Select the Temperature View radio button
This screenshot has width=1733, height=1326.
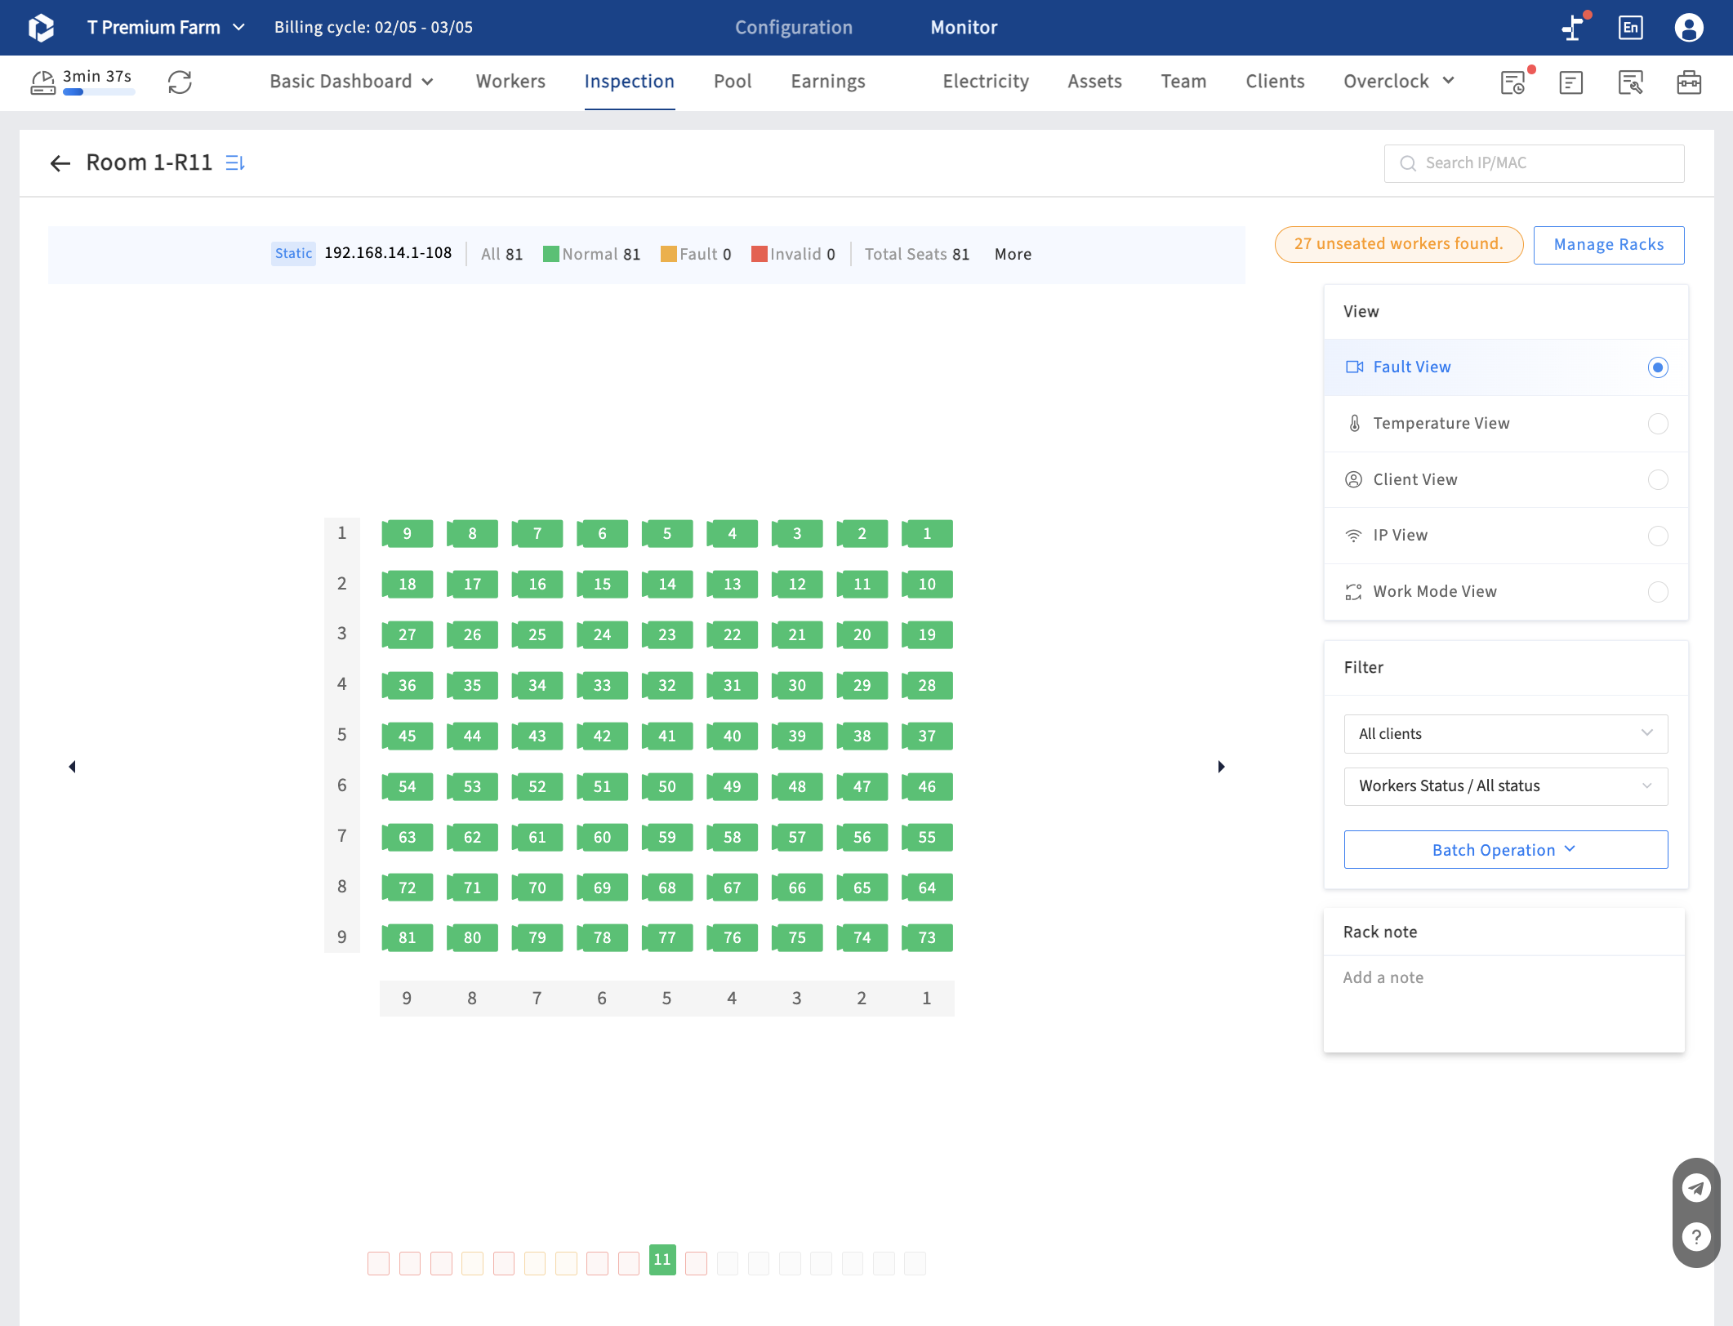1658,424
